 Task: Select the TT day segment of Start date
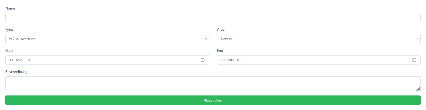tap(11, 60)
